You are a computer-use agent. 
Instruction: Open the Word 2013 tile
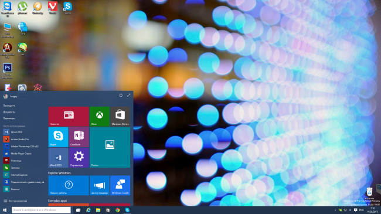(x=58, y=158)
